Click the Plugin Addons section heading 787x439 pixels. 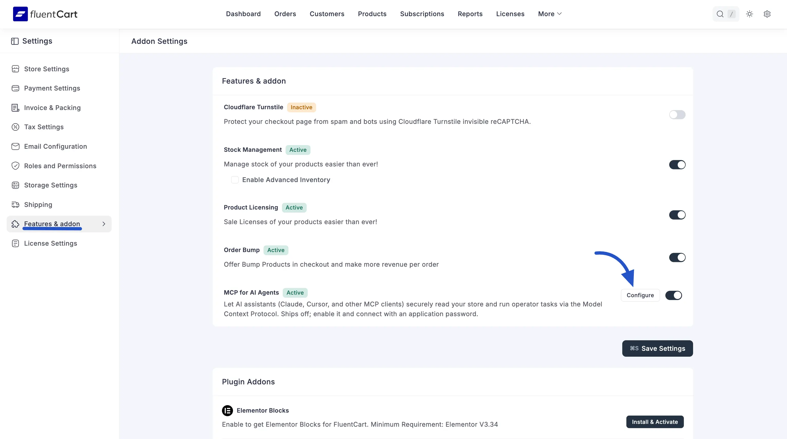[248, 382]
